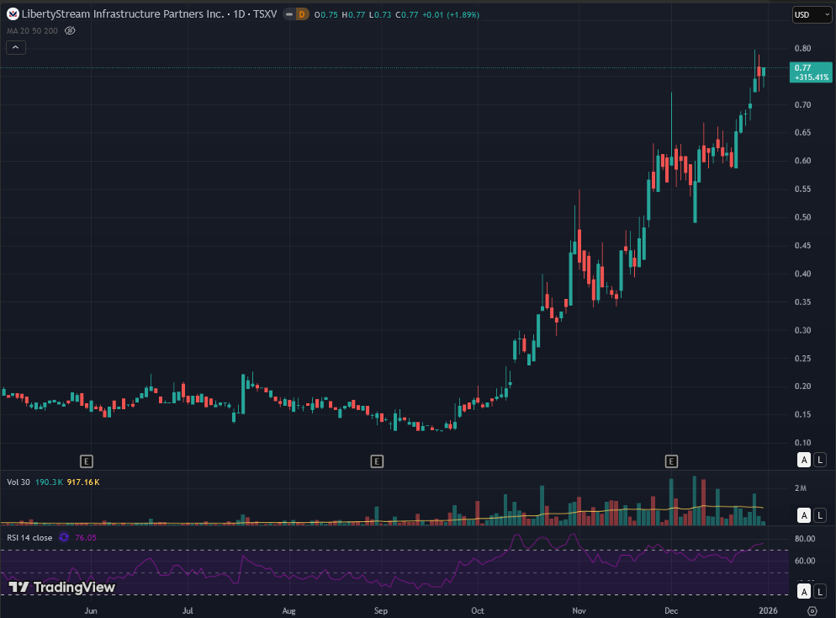
Task: Toggle log scale L on the price pane
Action: (x=820, y=460)
